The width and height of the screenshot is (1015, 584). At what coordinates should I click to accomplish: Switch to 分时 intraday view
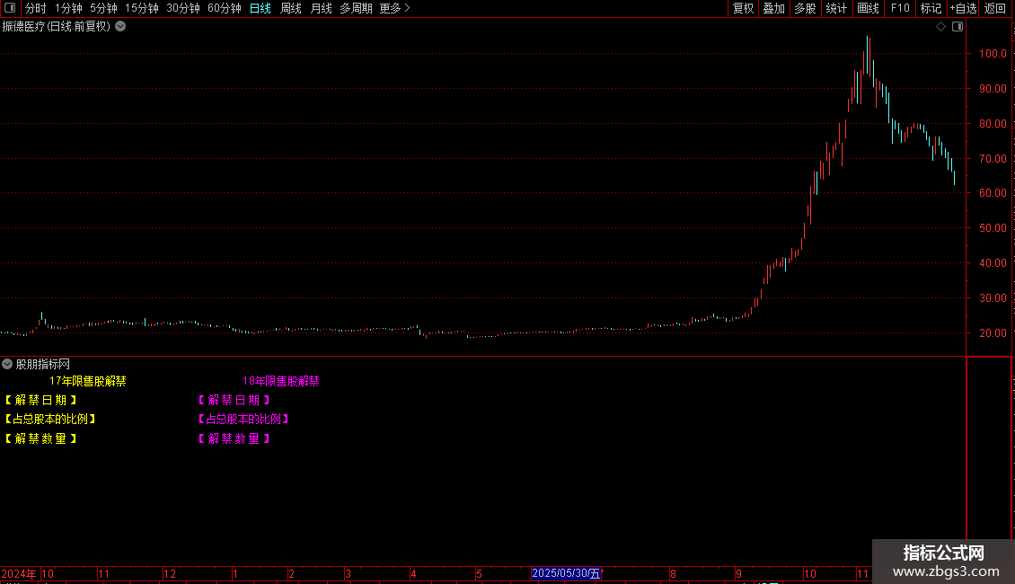pos(36,8)
